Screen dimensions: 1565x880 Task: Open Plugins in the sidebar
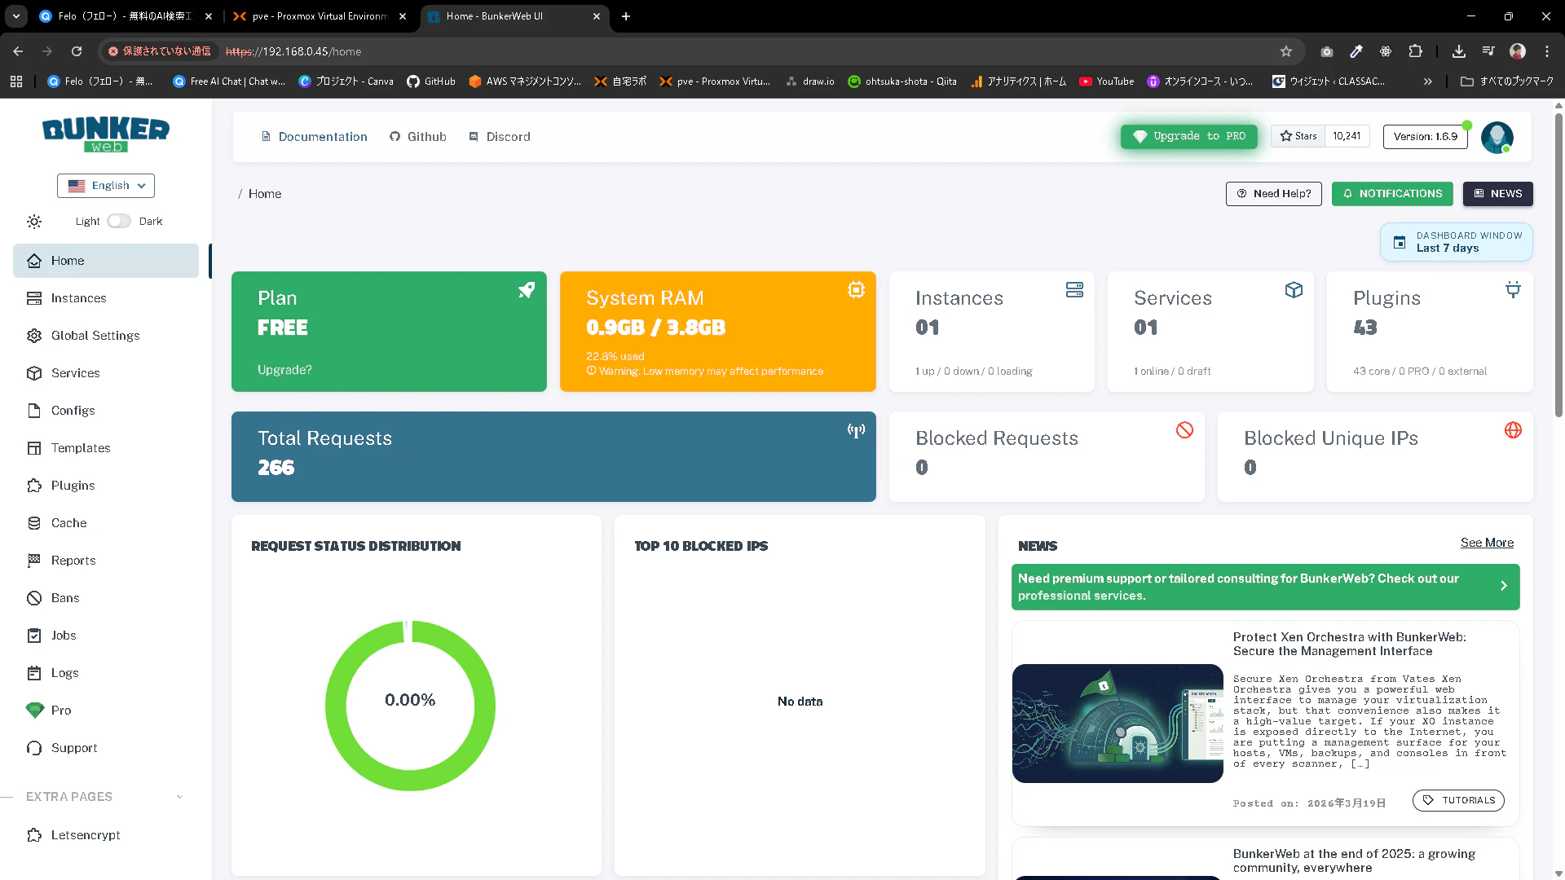point(106,486)
